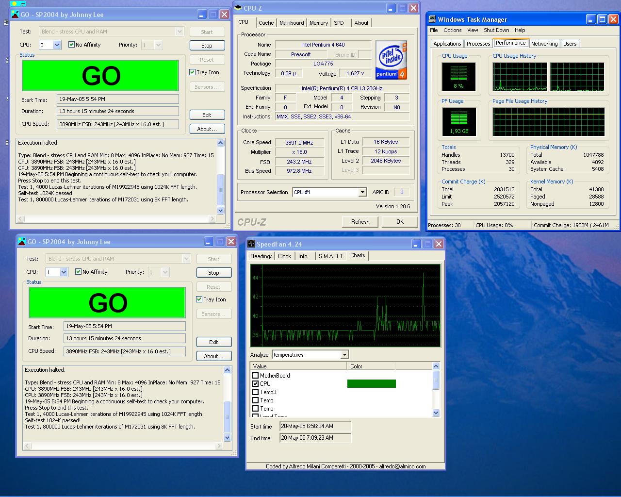Click the Task Manager title bar icon
Screen dimensions: 621x497
click(432, 19)
